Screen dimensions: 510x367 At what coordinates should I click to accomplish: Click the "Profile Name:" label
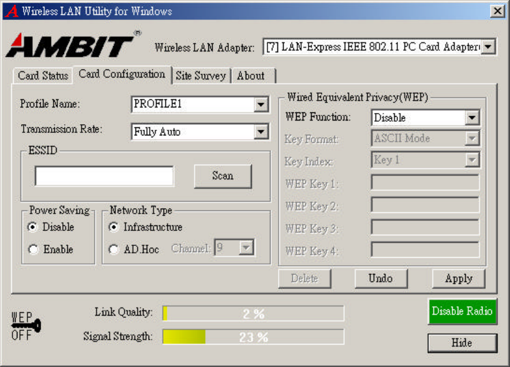[x=50, y=104]
